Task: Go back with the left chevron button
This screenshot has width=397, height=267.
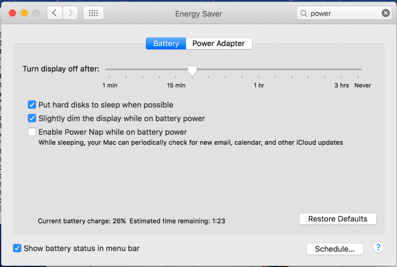Action: pyautogui.click(x=55, y=13)
